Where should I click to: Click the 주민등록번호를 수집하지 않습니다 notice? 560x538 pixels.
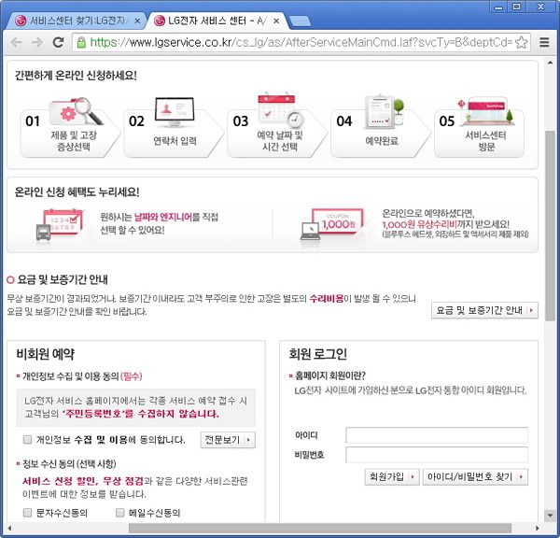tap(140, 414)
